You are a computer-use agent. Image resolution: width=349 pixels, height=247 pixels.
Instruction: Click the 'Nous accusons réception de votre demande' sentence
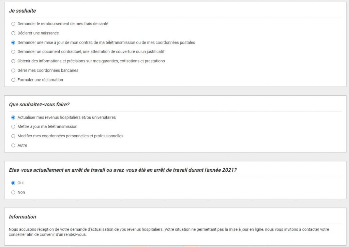click(x=86, y=229)
